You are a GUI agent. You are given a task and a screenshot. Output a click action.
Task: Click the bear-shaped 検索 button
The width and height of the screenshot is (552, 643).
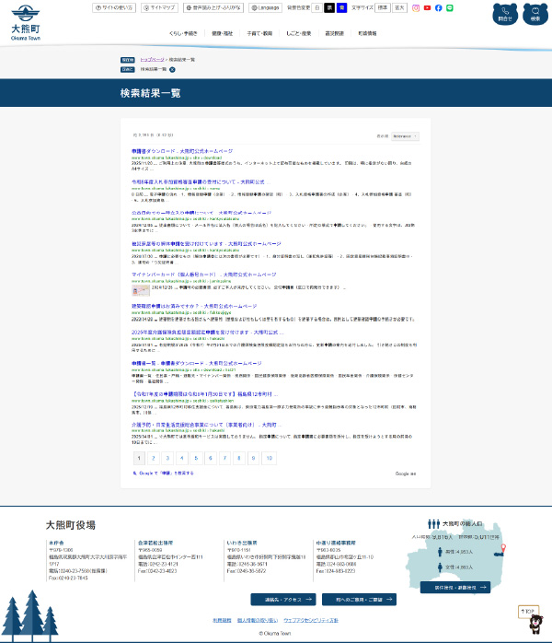(535, 14)
